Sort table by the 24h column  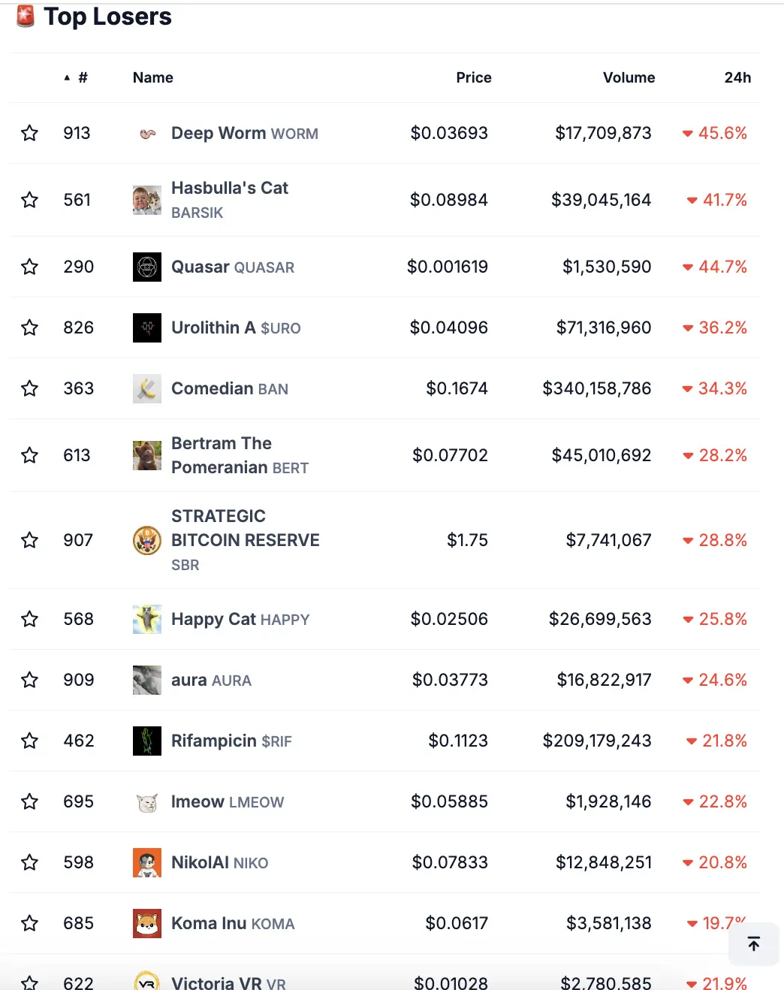coord(737,77)
